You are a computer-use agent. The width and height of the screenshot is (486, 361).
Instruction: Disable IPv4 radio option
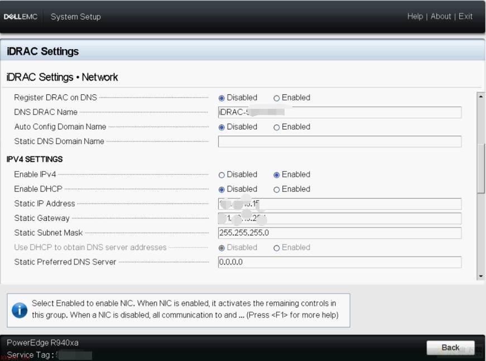(222, 175)
